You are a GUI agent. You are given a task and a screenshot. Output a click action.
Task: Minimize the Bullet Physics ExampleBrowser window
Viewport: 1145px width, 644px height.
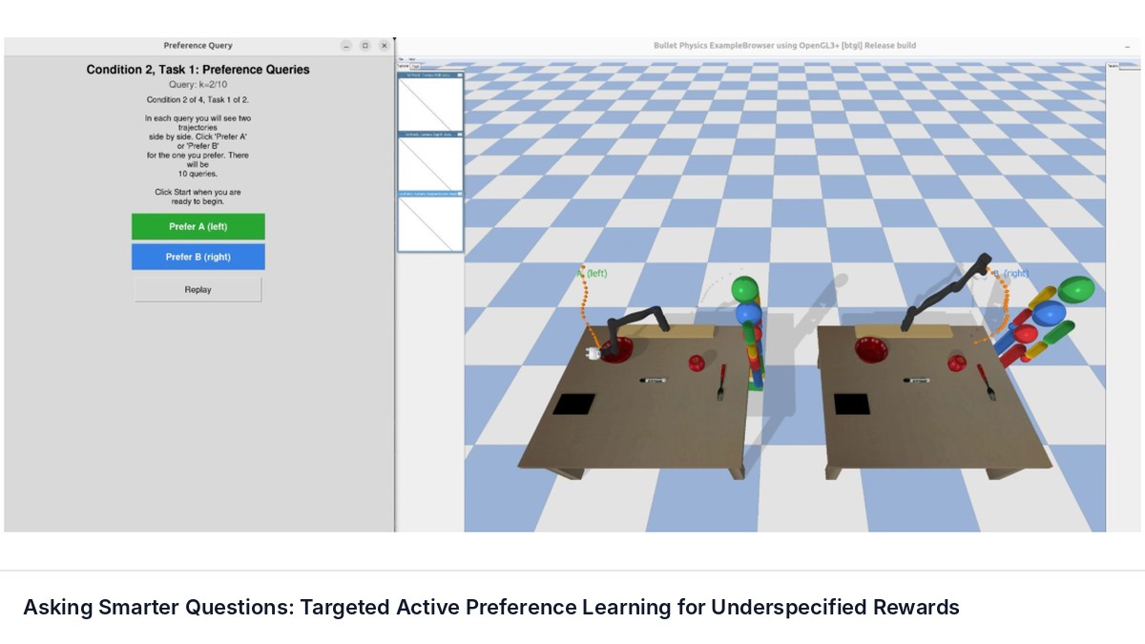point(1127,46)
